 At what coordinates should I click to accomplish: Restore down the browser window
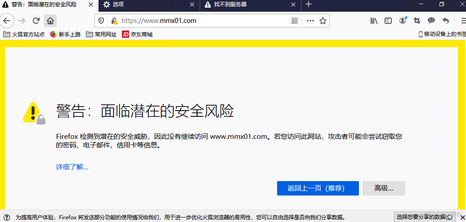pyautogui.click(x=441, y=4)
